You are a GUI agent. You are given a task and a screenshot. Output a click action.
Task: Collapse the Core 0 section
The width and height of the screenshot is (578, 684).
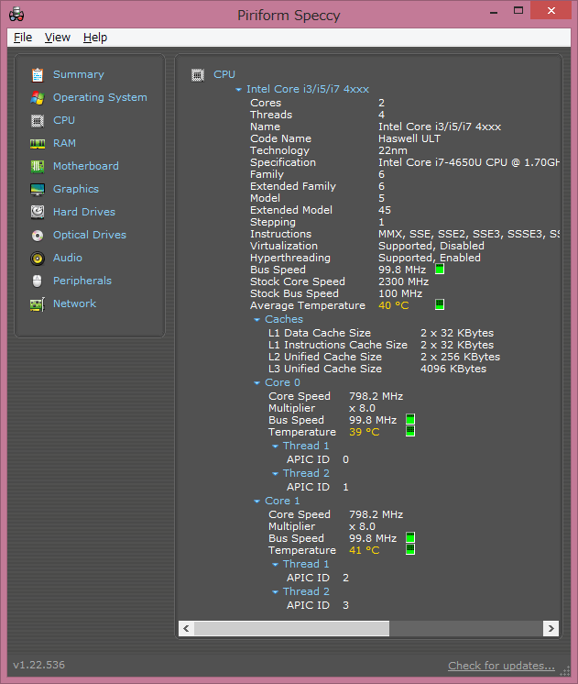256,383
